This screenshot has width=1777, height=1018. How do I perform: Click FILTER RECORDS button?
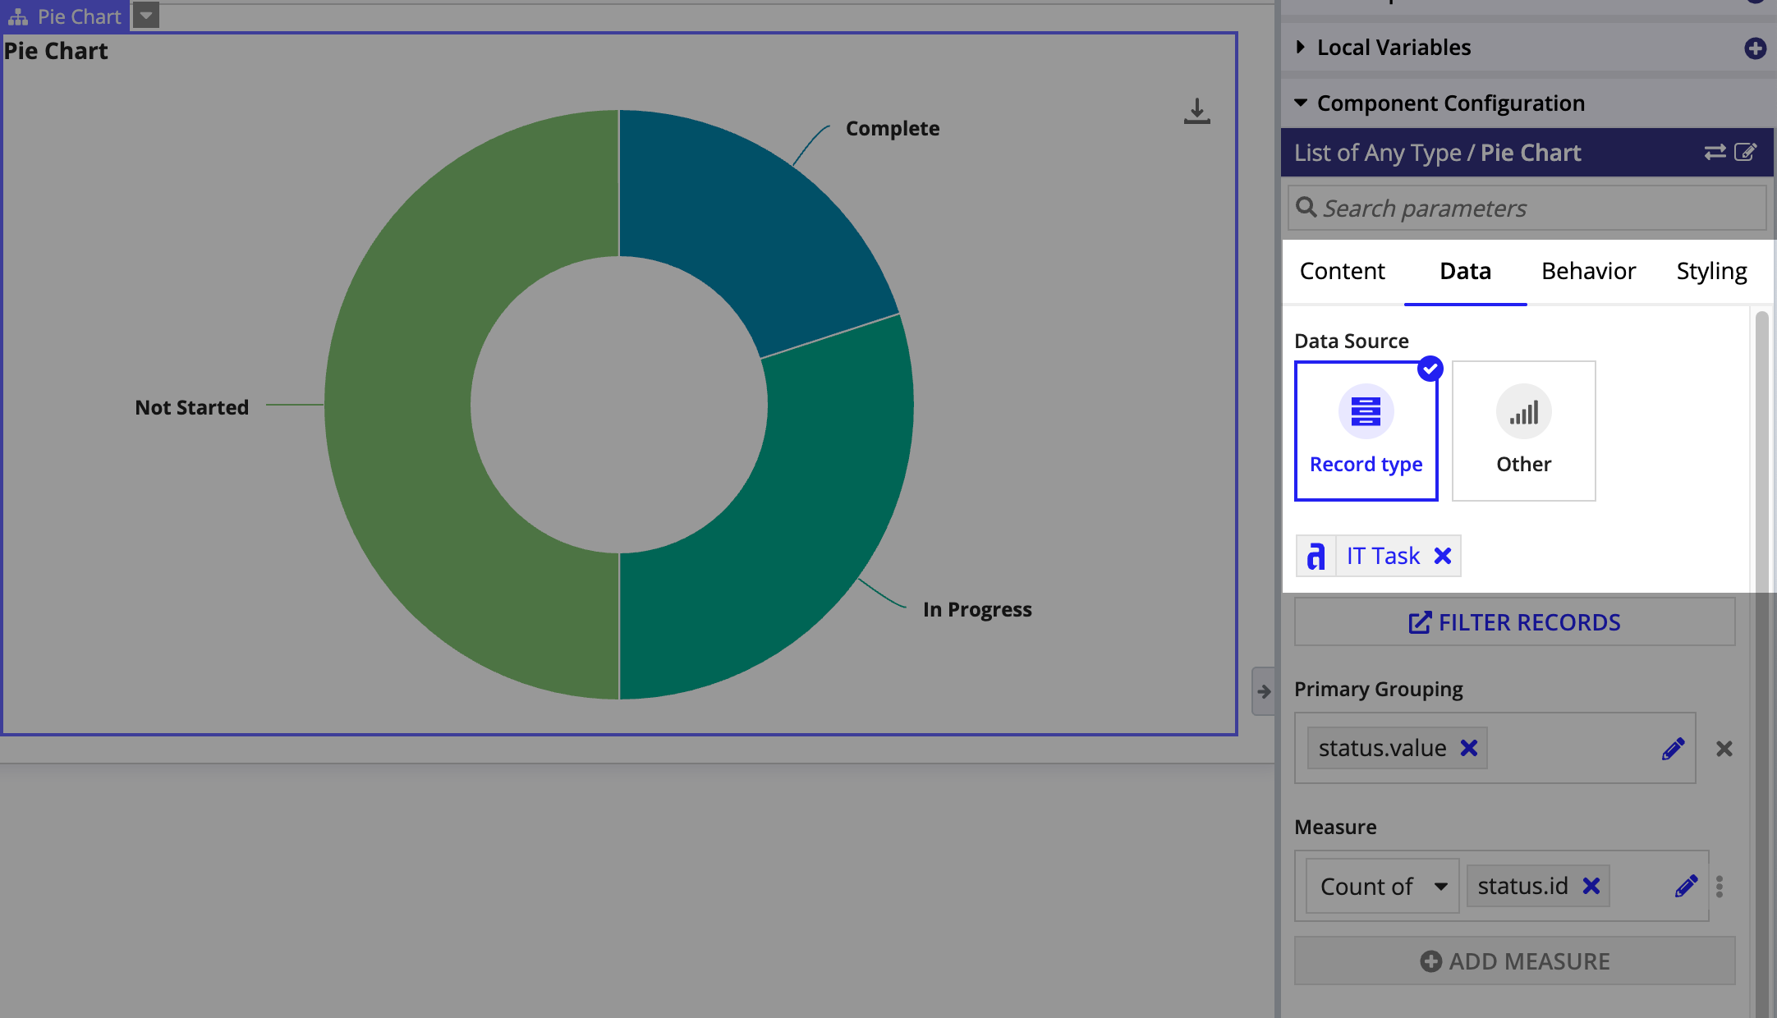(x=1515, y=622)
